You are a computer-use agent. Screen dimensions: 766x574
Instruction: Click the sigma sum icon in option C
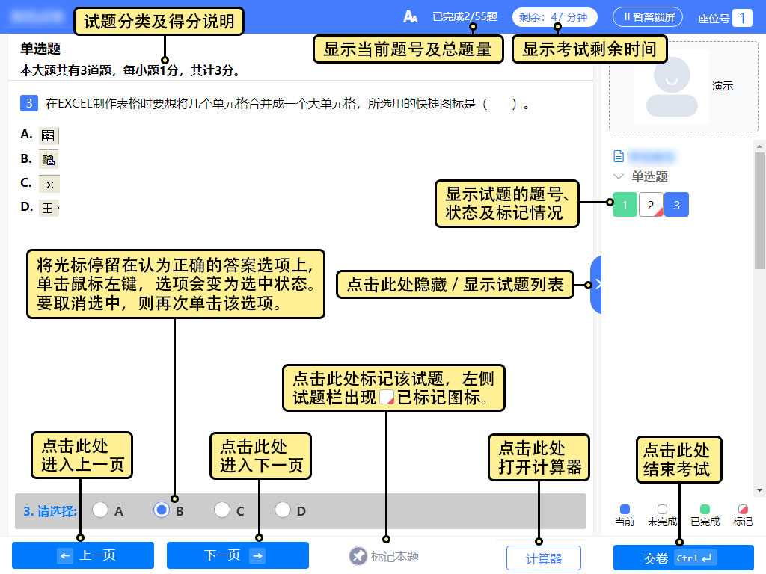coord(49,185)
